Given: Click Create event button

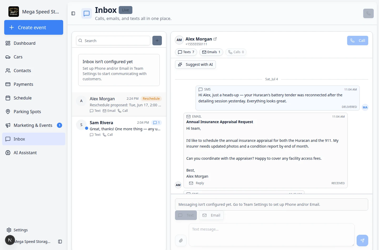Looking at the screenshot, I should pyautogui.click(x=34, y=27).
